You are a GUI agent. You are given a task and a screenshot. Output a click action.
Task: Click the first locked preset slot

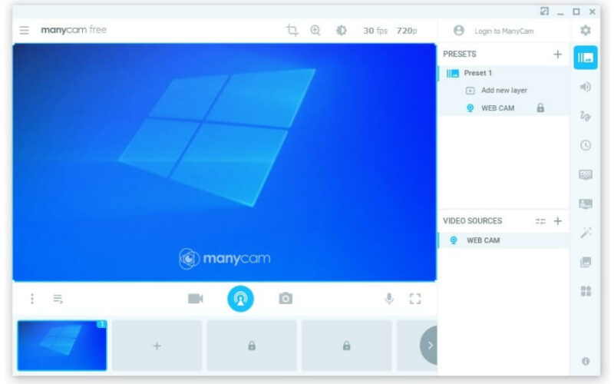(252, 346)
